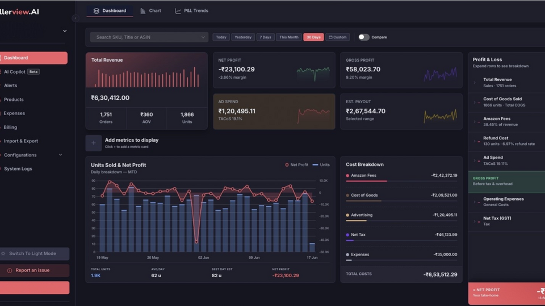This screenshot has height=306, width=545.
Task: Click the Chart tab bar icon
Action: click(x=143, y=11)
